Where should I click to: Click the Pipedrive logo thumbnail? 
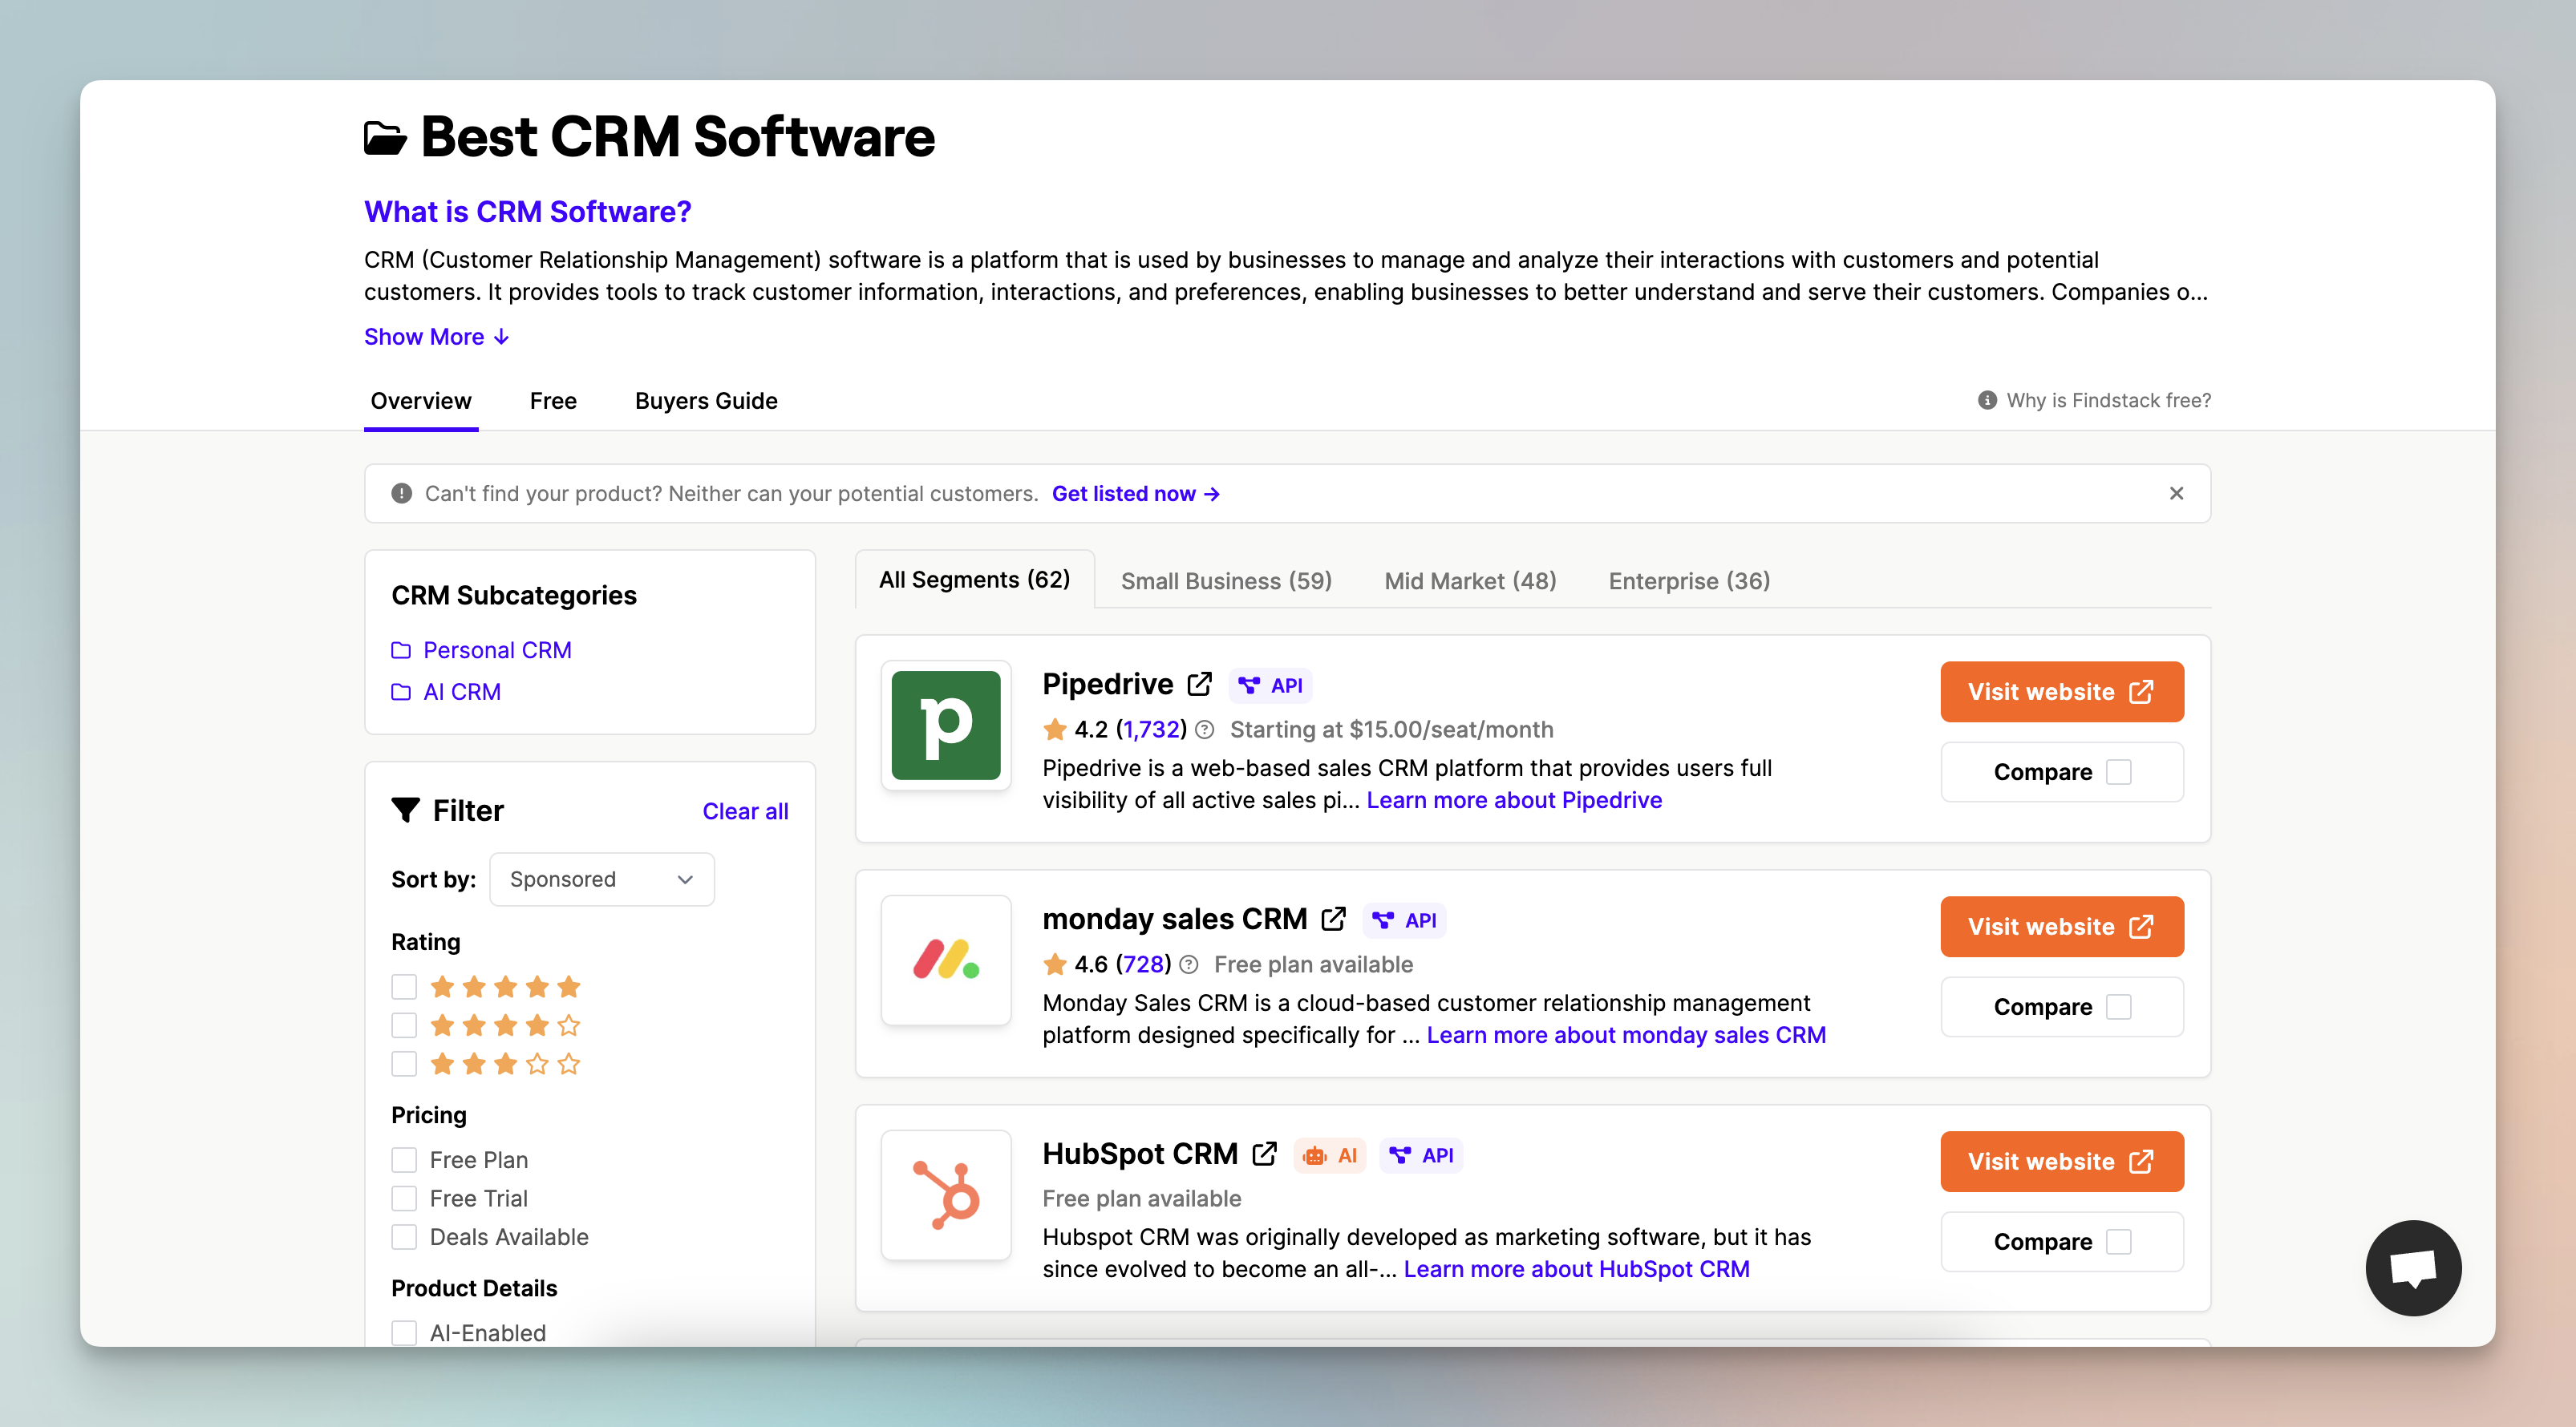coord(945,725)
